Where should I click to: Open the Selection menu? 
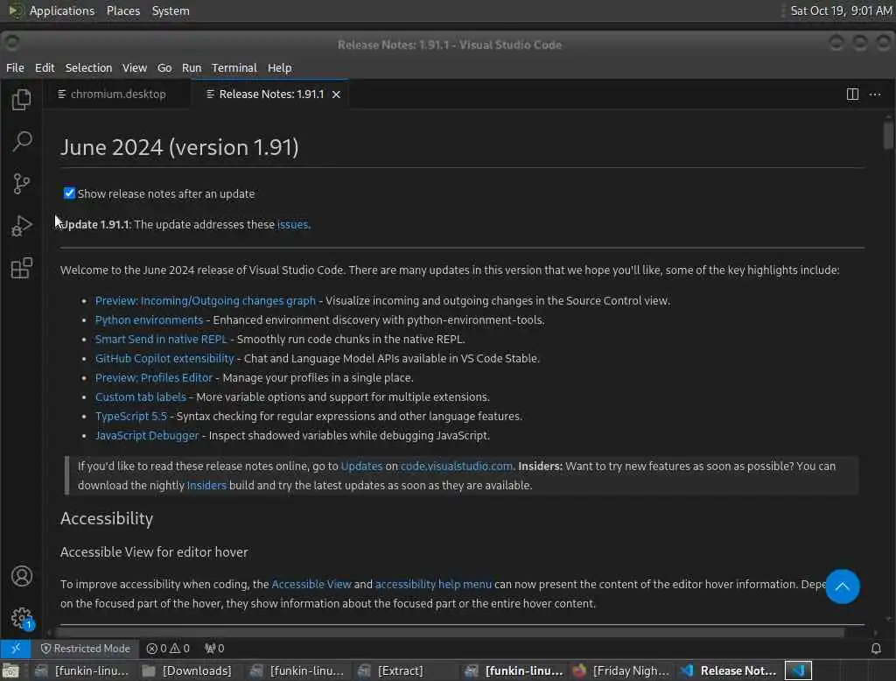click(88, 67)
